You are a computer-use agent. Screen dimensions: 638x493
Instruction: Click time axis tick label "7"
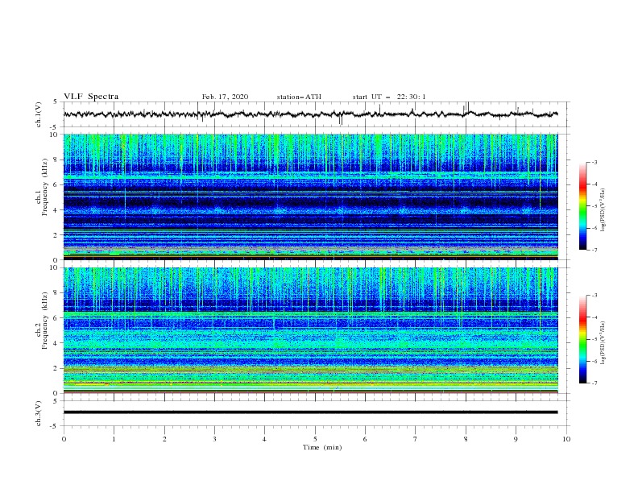tap(416, 439)
